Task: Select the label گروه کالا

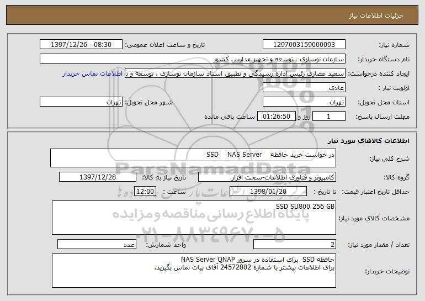Action: (396, 178)
